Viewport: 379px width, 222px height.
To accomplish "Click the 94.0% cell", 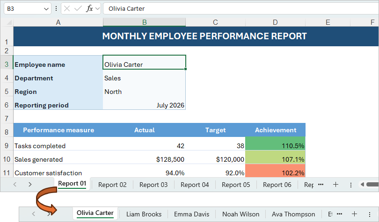I will pos(144,171).
